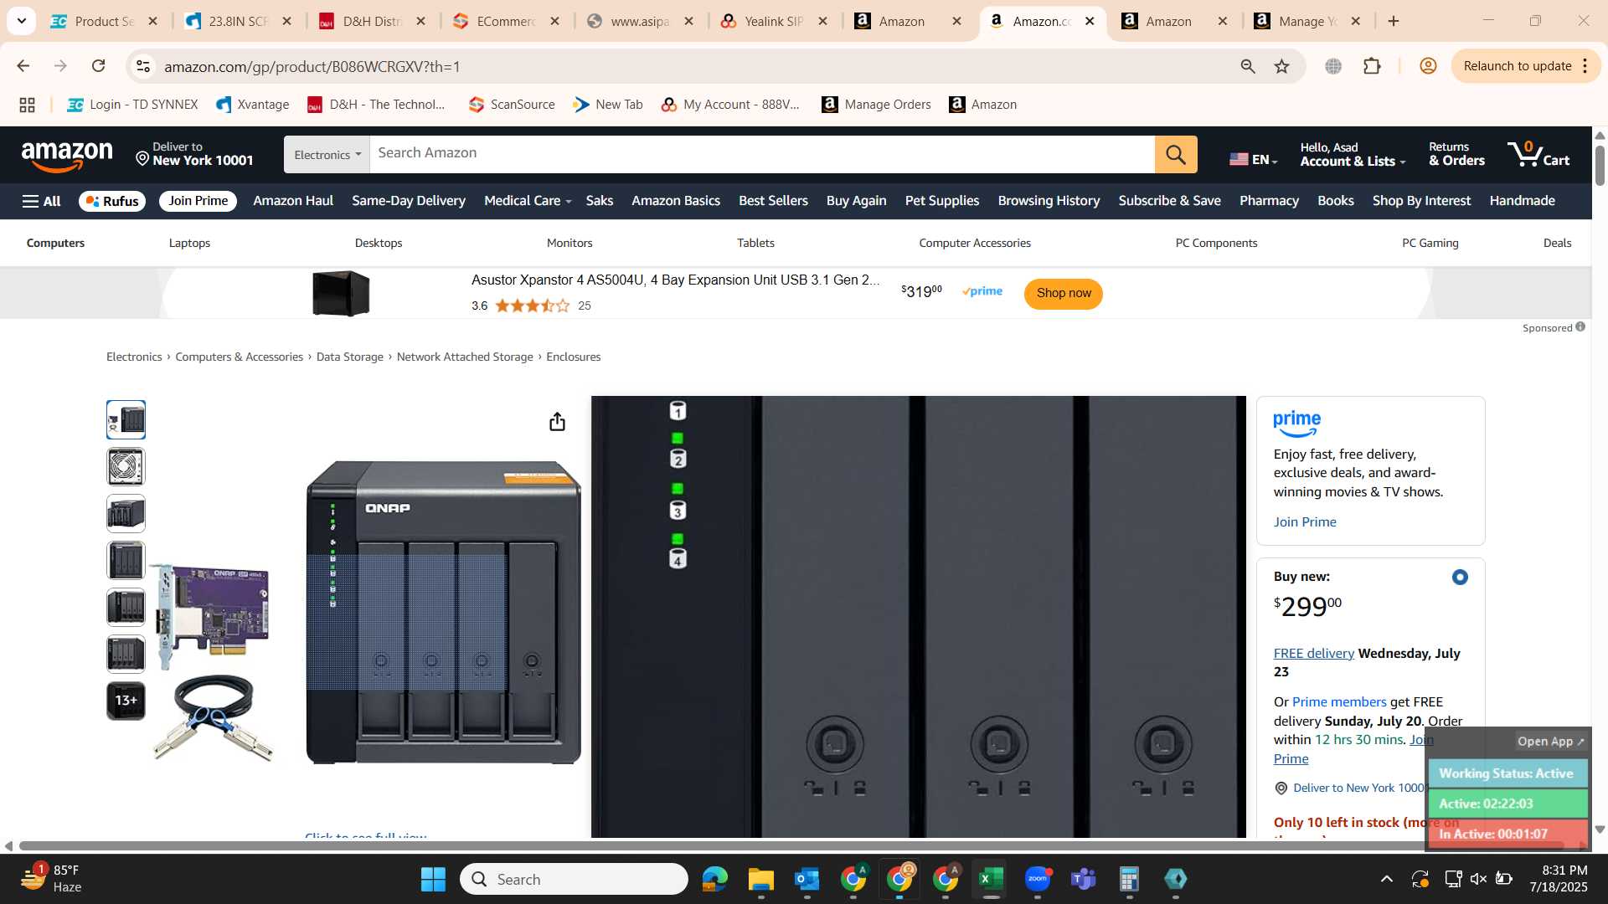Click the Search Amazon input field
Image resolution: width=1608 pixels, height=904 pixels.
click(761, 155)
